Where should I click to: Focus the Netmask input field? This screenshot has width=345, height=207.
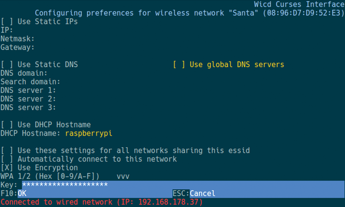(189, 39)
